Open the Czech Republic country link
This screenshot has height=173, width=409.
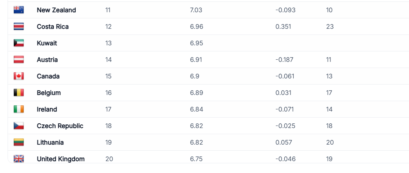(x=60, y=126)
